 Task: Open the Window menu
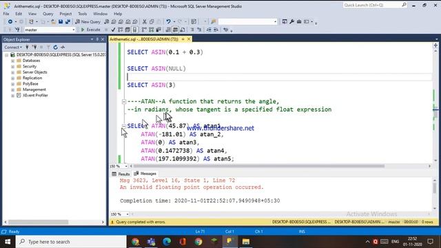coord(100,14)
